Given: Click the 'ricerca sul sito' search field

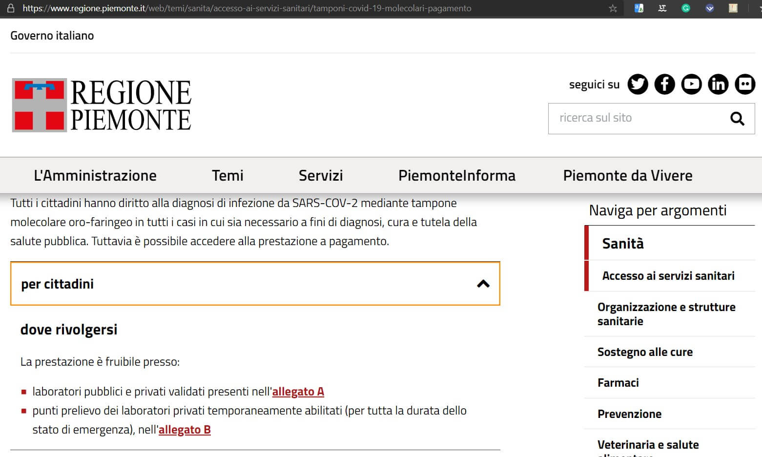Looking at the screenshot, I should tap(635, 118).
